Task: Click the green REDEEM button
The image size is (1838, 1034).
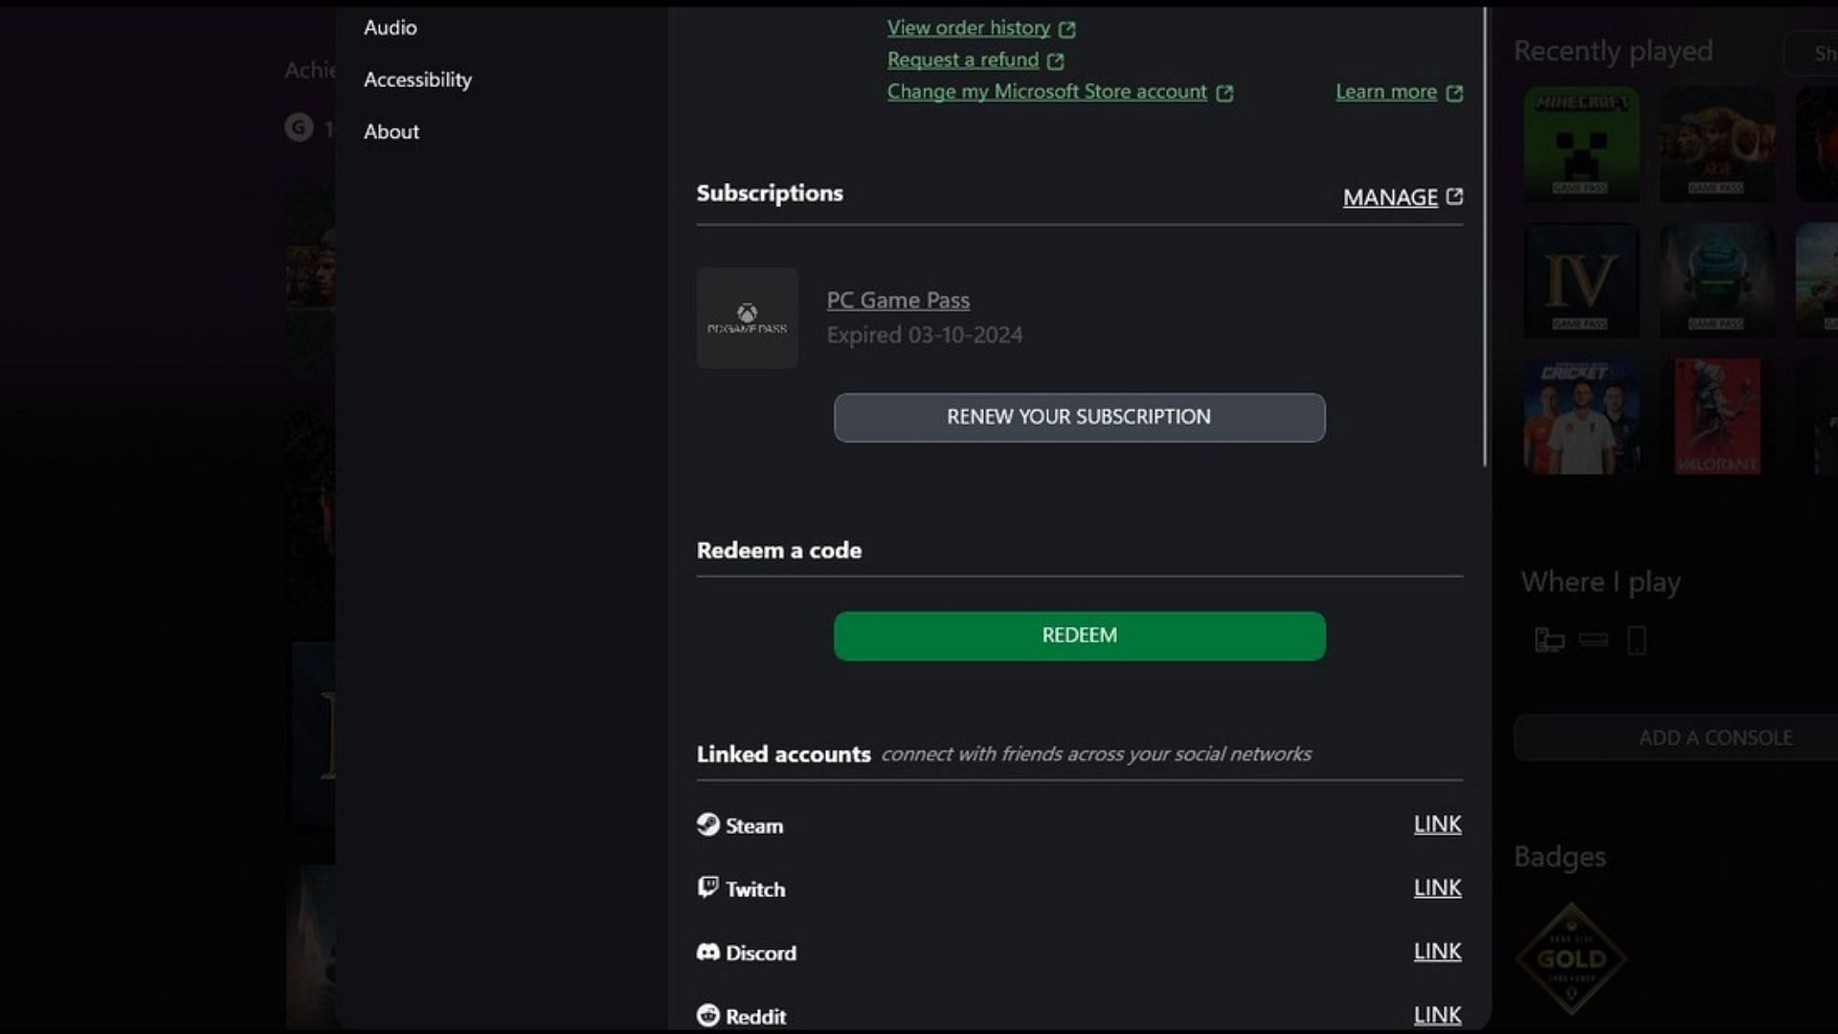Action: click(1079, 634)
